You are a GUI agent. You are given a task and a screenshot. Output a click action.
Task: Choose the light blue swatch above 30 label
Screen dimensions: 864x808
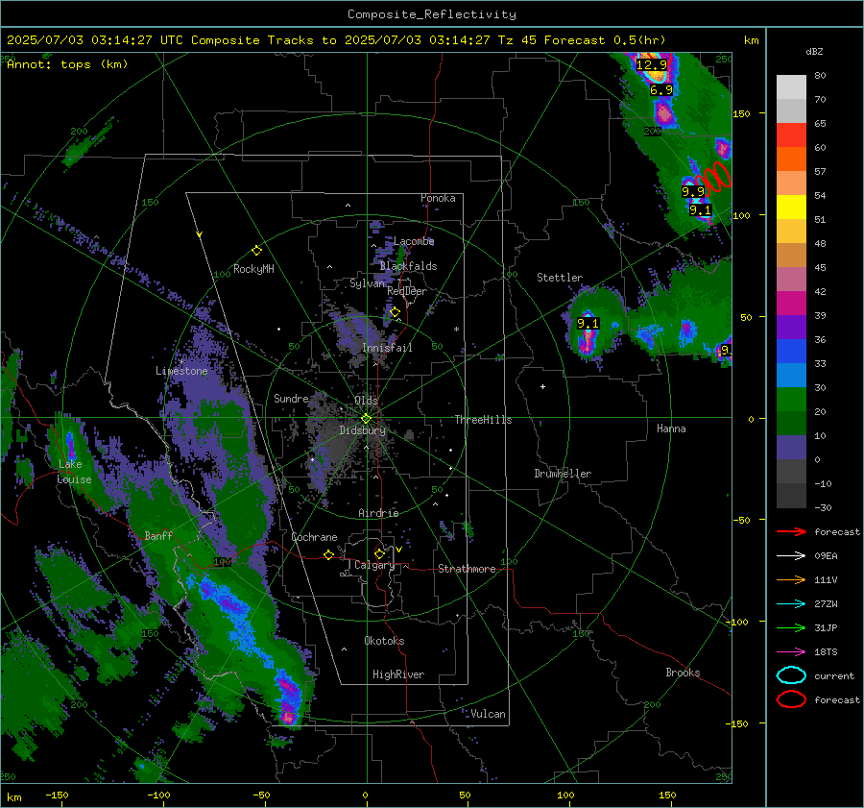791,375
